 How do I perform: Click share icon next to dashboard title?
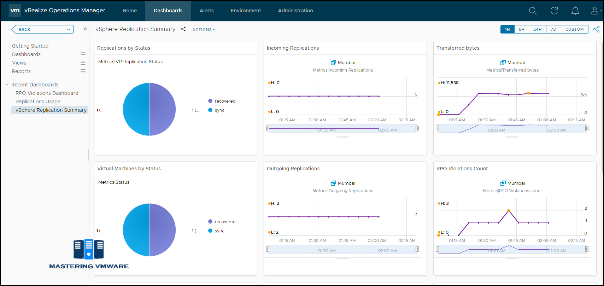click(183, 29)
